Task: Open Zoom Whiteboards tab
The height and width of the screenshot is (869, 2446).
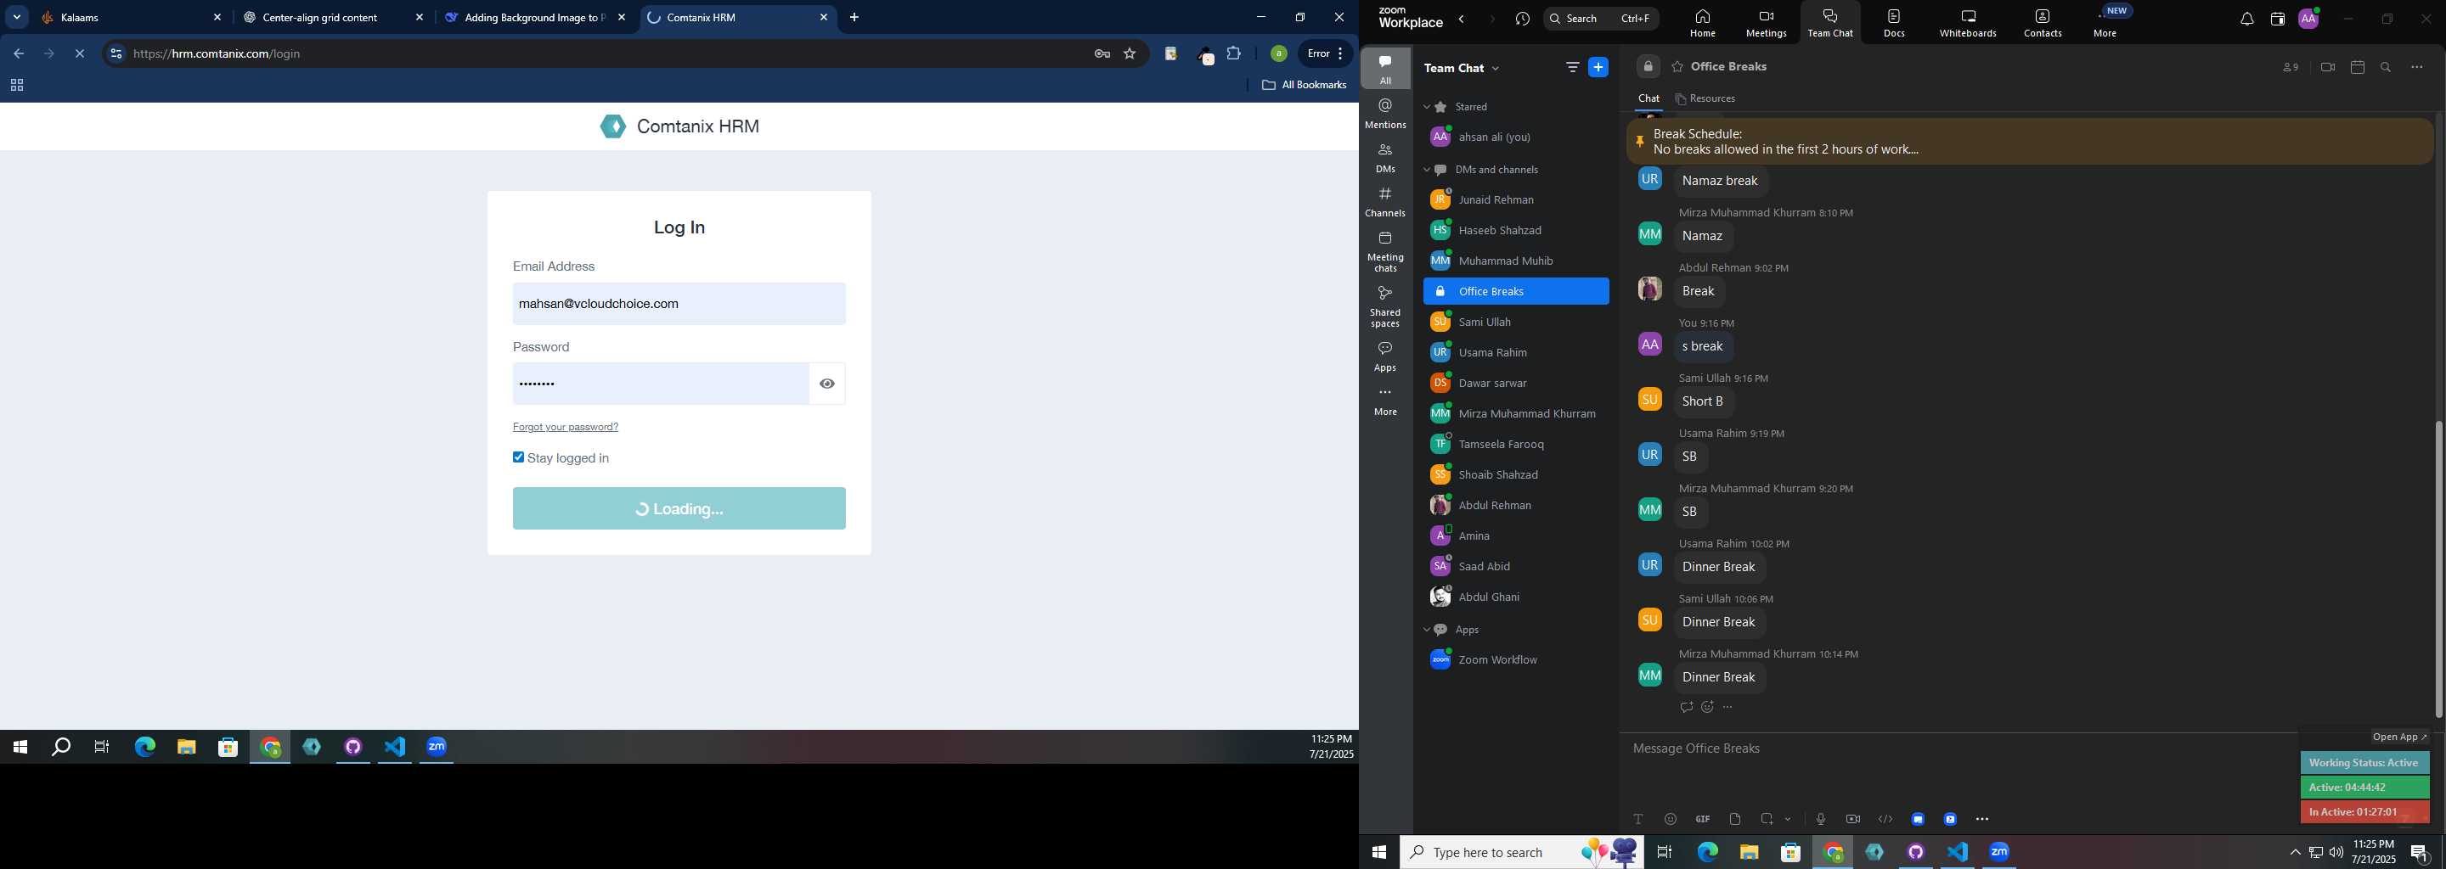Action: (x=1969, y=24)
